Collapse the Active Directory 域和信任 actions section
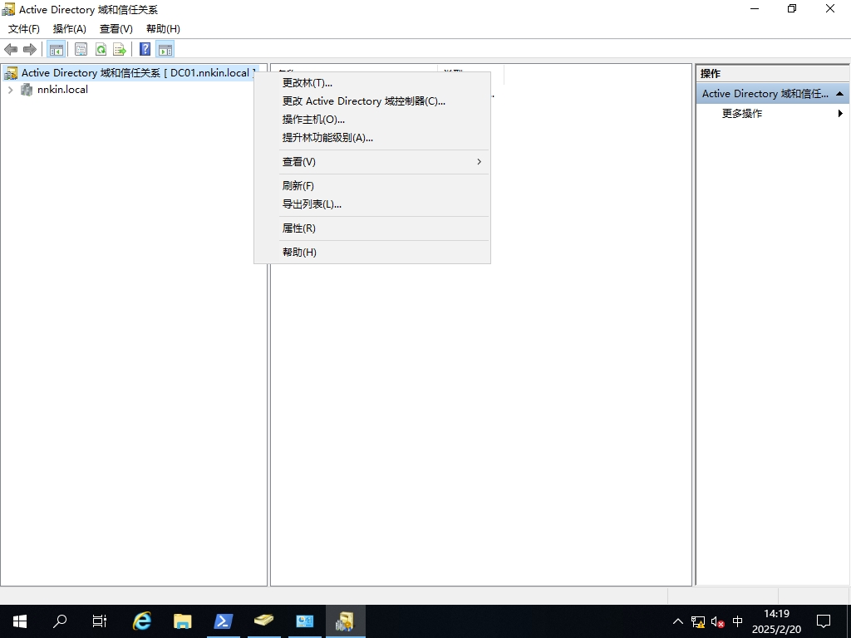The height and width of the screenshot is (638, 851). click(x=839, y=94)
